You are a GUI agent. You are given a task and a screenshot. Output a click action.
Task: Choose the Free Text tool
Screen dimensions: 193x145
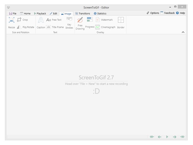click(54, 20)
